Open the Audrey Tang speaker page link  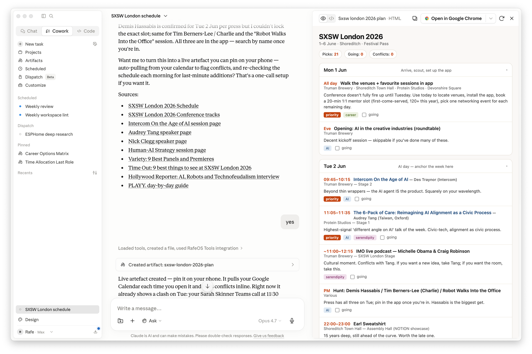(x=160, y=132)
